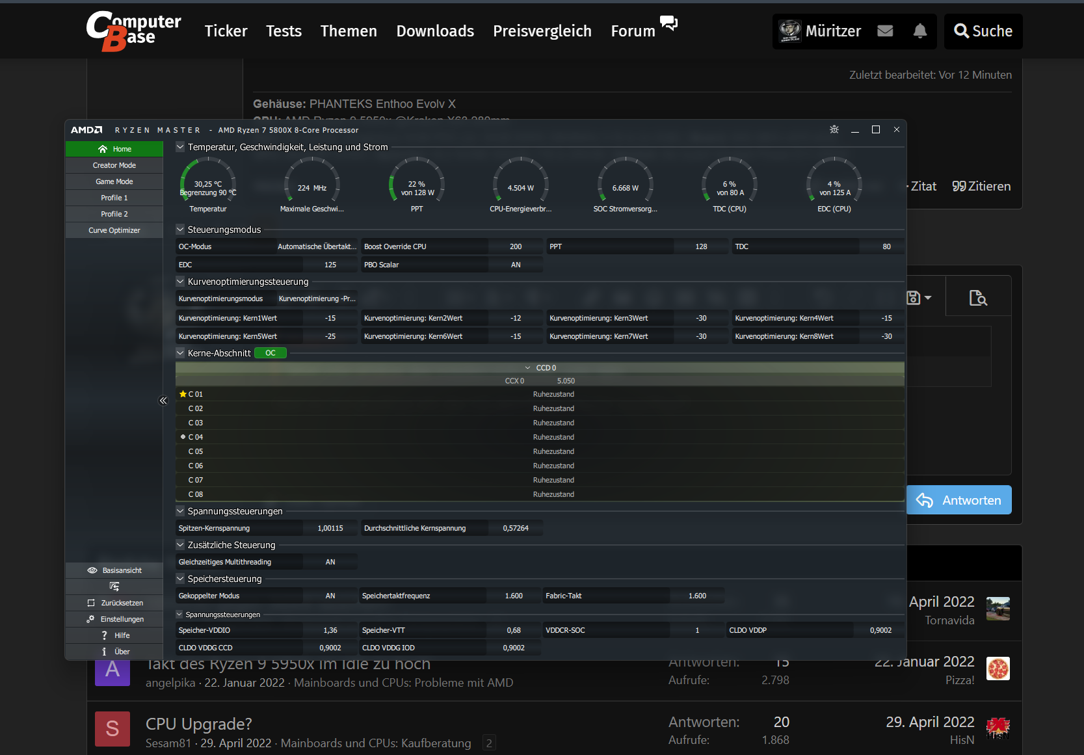Collapse the CCD 0 group

pyautogui.click(x=528, y=368)
